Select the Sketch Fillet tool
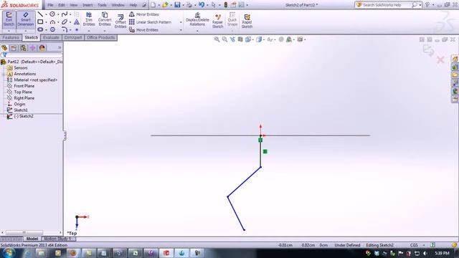459x258 pixels. [x=65, y=29]
